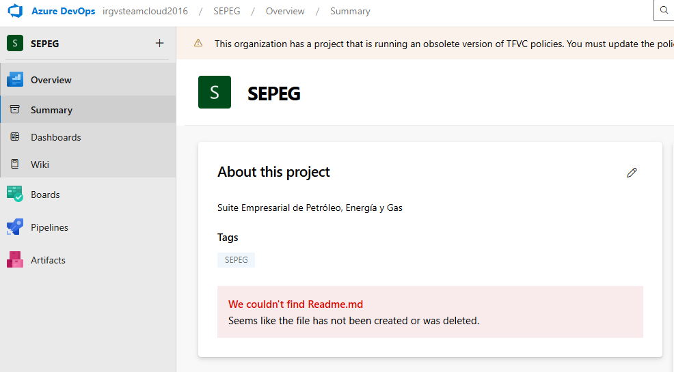Click the SEPEG project avatar in sidebar
This screenshot has height=372, width=674.
coord(15,43)
